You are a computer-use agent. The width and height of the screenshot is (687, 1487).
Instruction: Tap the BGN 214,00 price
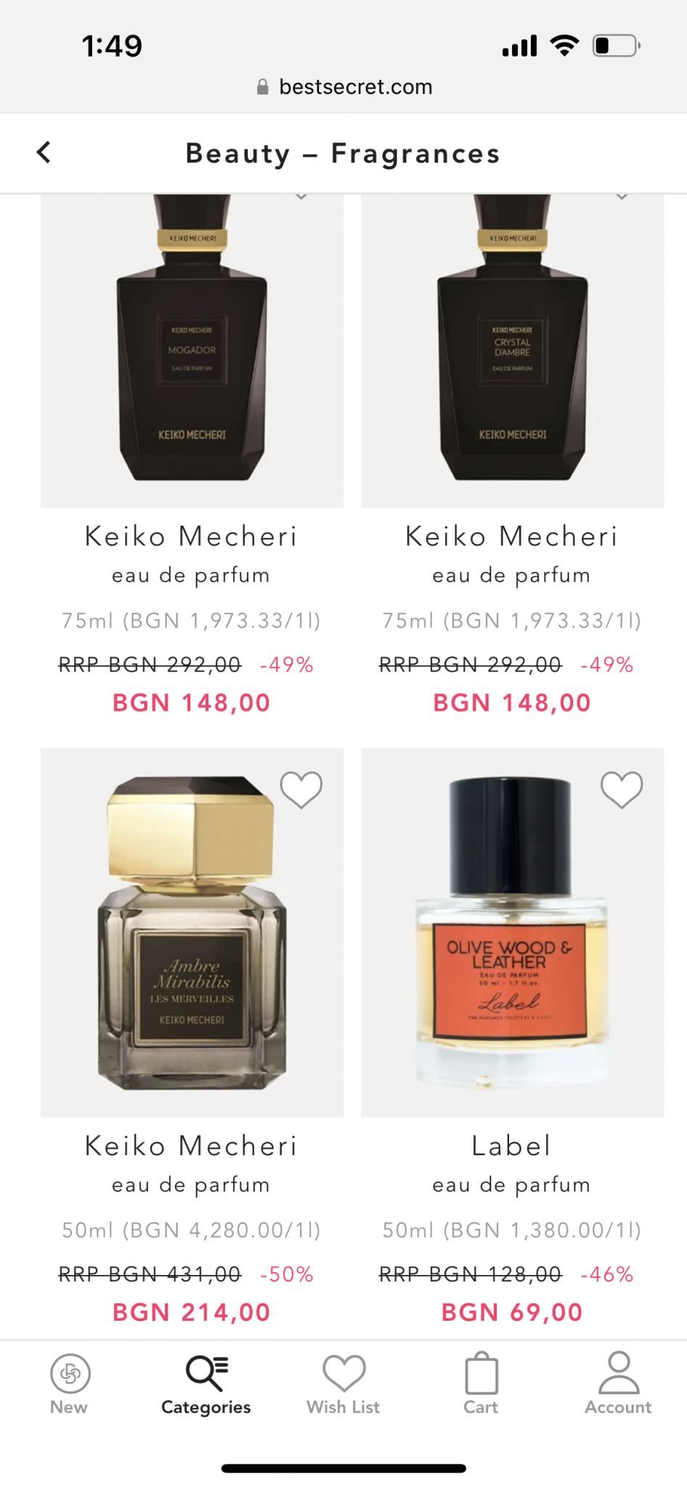pos(192,1312)
